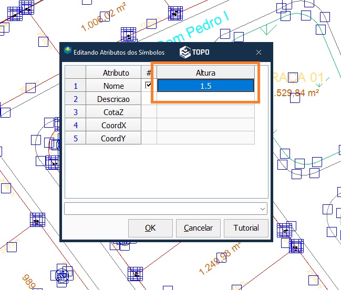Image resolution: width=341 pixels, height=290 pixels.
Task: Select the Nome attribute cell
Action: [x=113, y=86]
